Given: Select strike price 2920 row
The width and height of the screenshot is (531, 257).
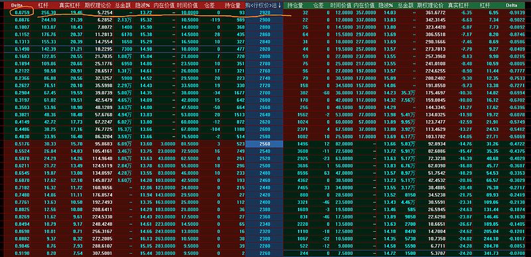Looking at the screenshot, I should [x=264, y=13].
